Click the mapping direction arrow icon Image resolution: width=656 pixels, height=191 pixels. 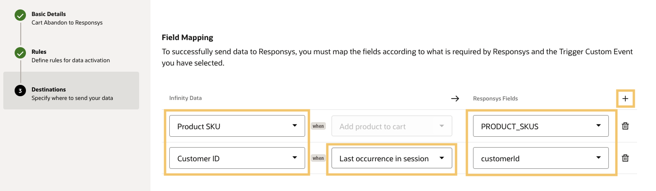pyautogui.click(x=455, y=99)
